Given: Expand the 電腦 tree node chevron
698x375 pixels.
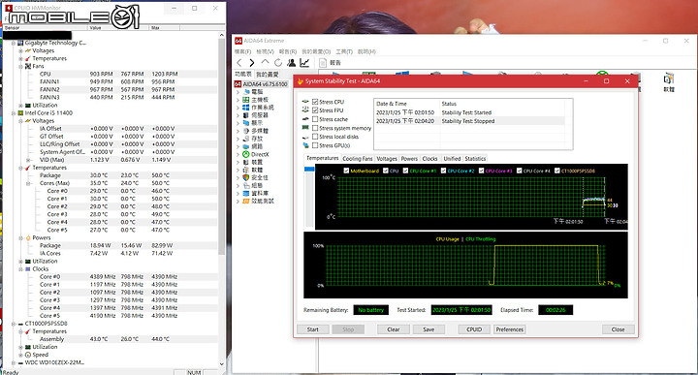Looking at the screenshot, I should tap(238, 92).
